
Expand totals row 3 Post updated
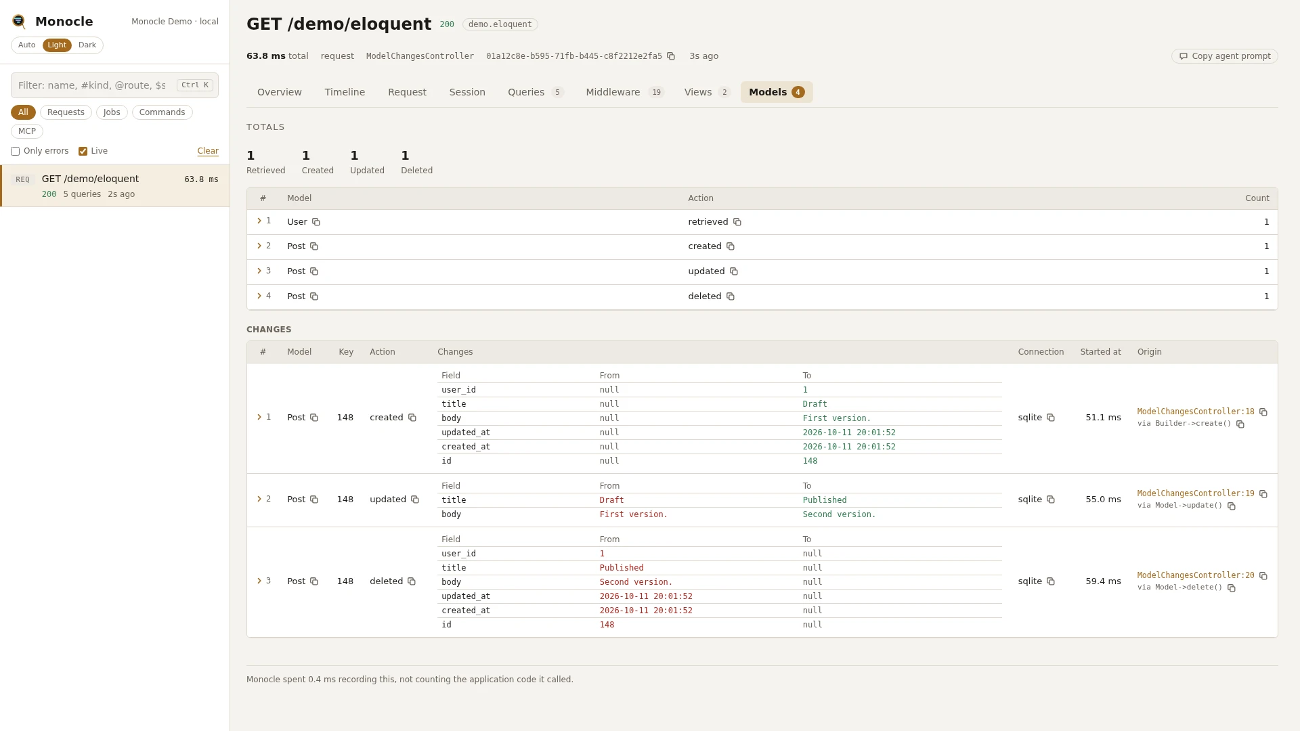(259, 271)
